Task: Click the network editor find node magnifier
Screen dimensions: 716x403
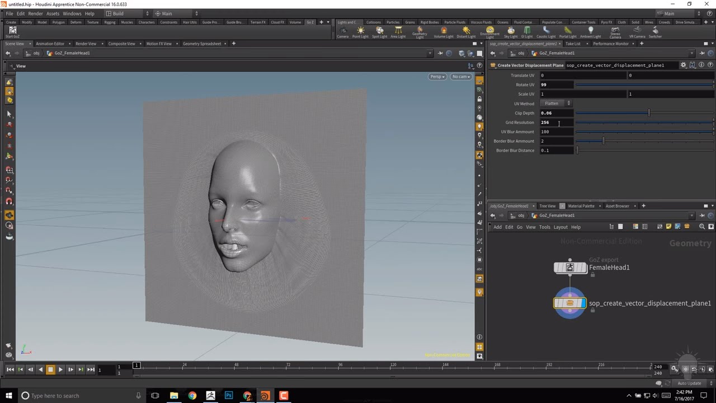Action: coord(702,227)
